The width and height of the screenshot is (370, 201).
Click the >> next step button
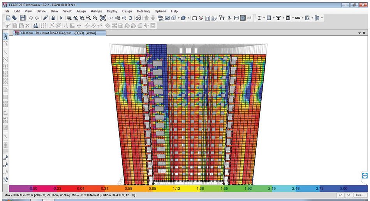click(349, 195)
